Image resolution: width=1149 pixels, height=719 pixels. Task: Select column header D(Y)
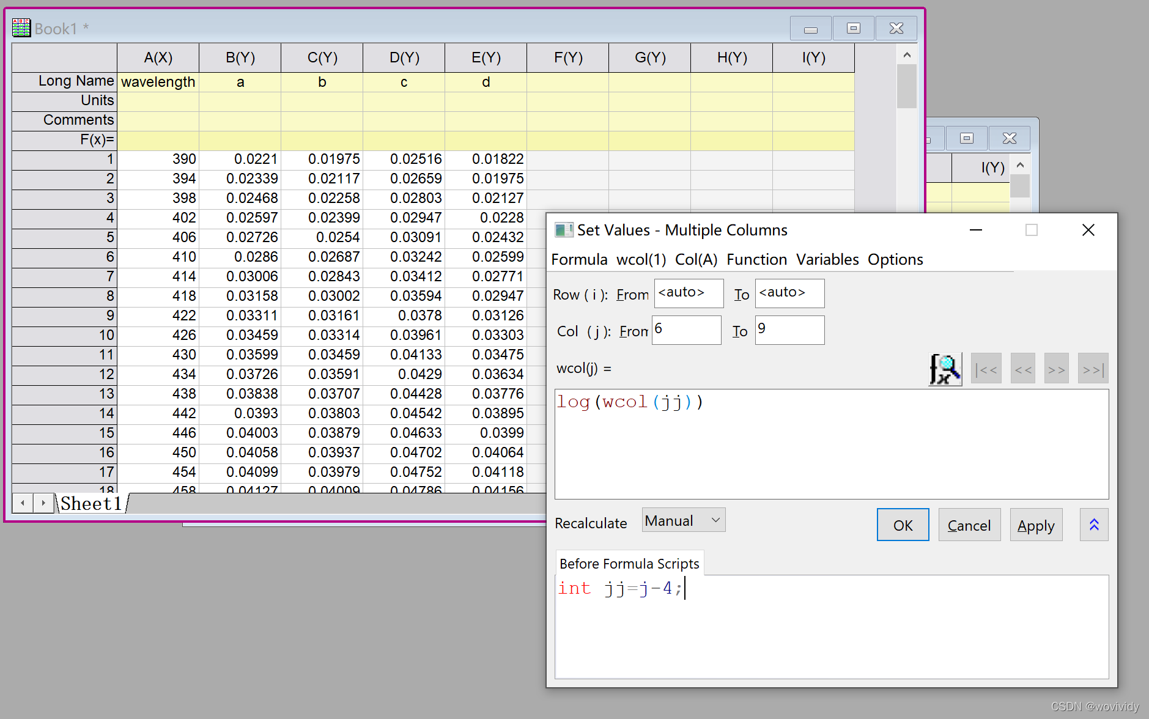pyautogui.click(x=404, y=57)
